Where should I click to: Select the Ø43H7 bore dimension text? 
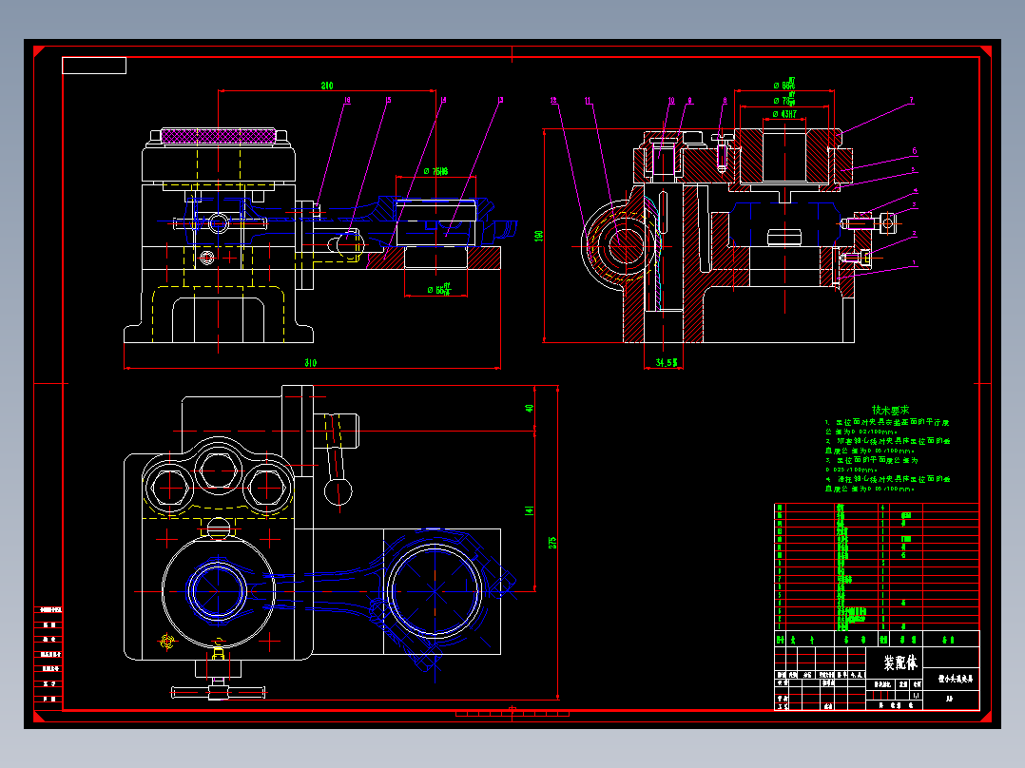click(784, 114)
